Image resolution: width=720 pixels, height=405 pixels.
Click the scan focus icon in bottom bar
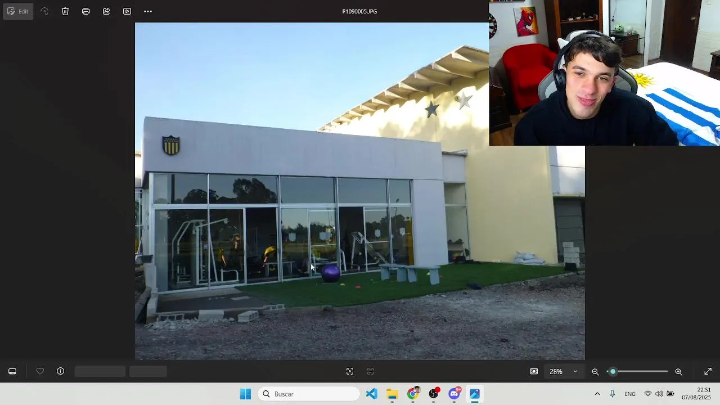[350, 371]
